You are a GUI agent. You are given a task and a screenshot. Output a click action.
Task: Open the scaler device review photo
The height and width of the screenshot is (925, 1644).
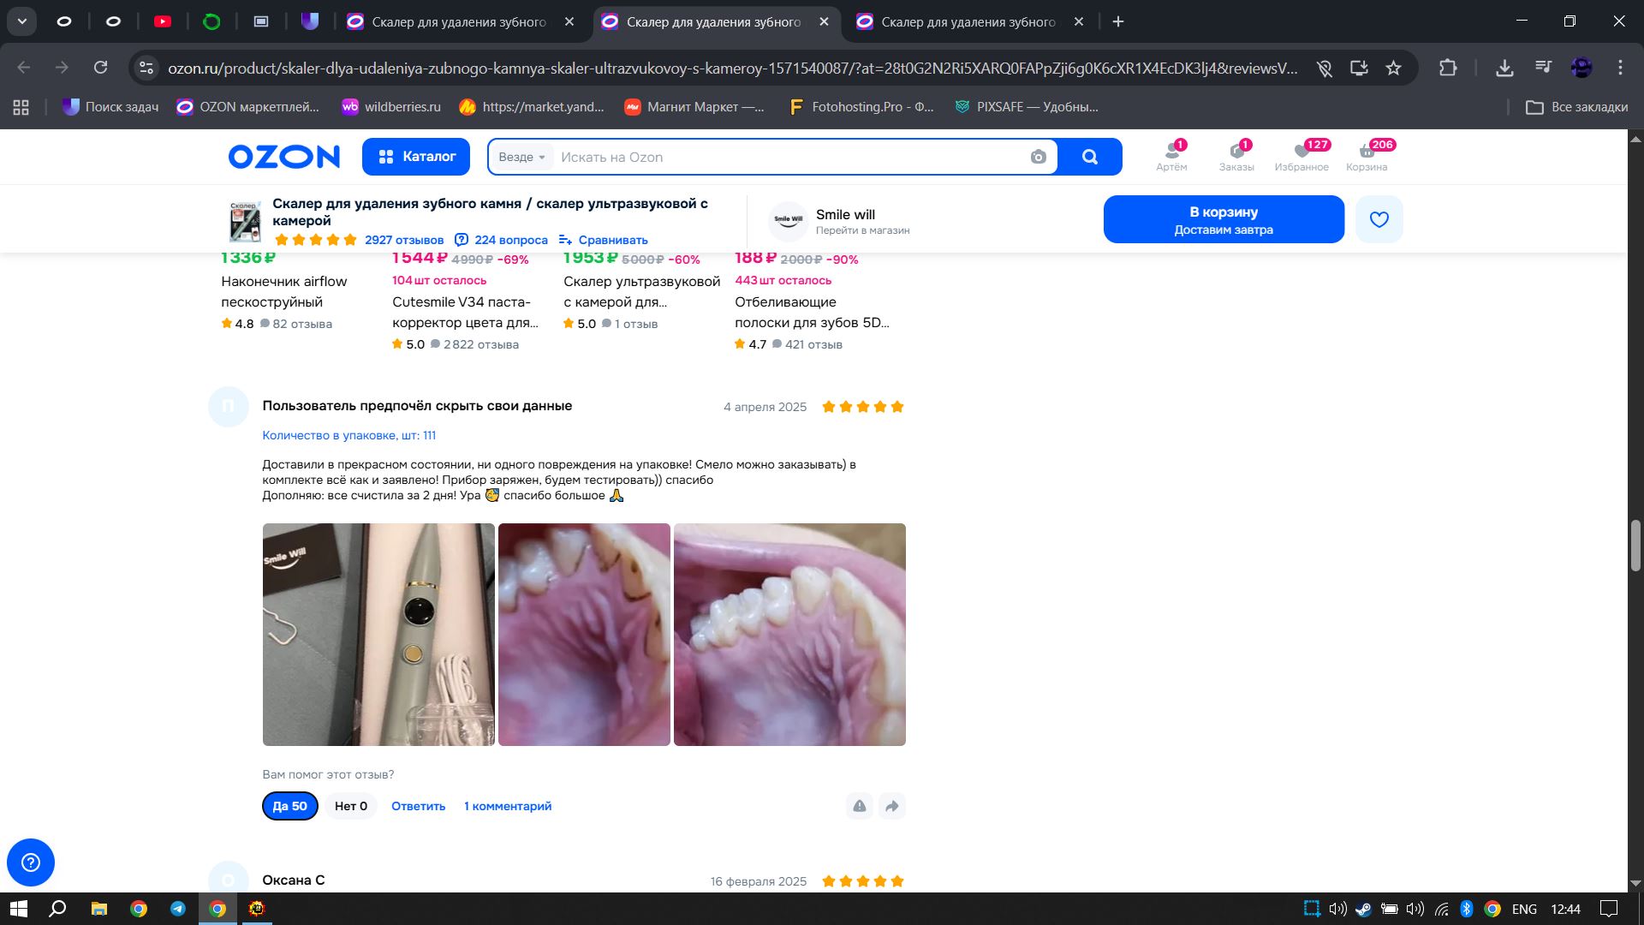tap(378, 635)
